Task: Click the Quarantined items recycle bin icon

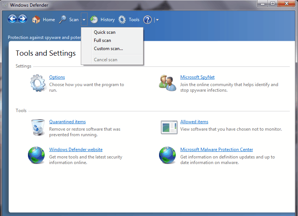Action: [38, 127]
